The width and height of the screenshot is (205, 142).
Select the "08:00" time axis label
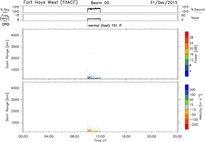point(74,137)
